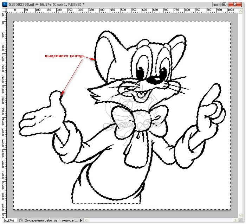
Task: Minimize the 518003398.gif document window
Action: pyautogui.click(x=216, y=4)
